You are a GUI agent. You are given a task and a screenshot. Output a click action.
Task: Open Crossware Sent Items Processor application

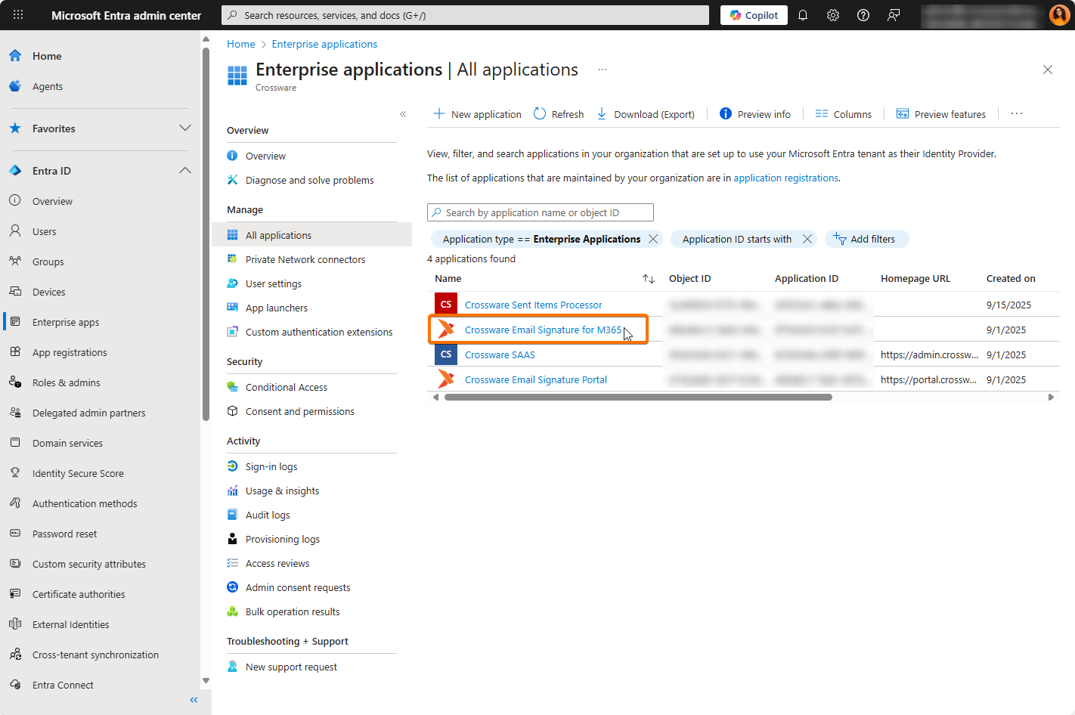coord(533,305)
